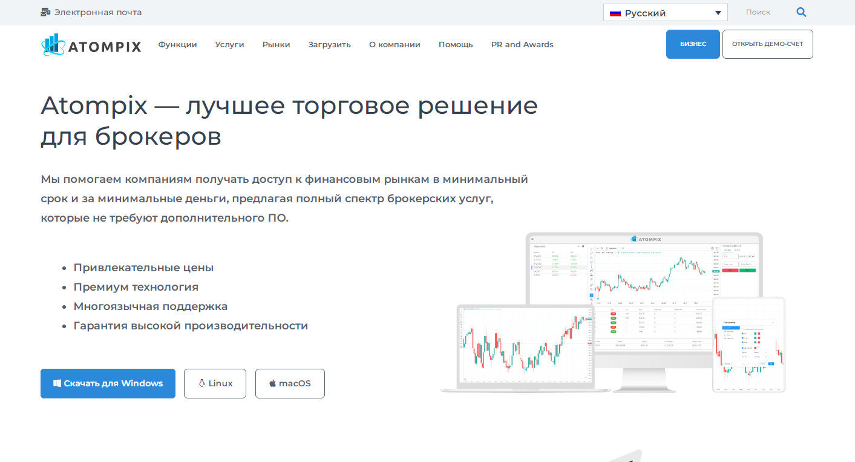Open the Услуги menu
The height and width of the screenshot is (462, 855).
(x=230, y=45)
